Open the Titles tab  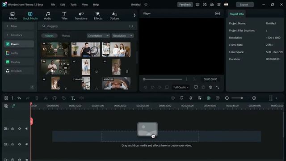point(64,16)
